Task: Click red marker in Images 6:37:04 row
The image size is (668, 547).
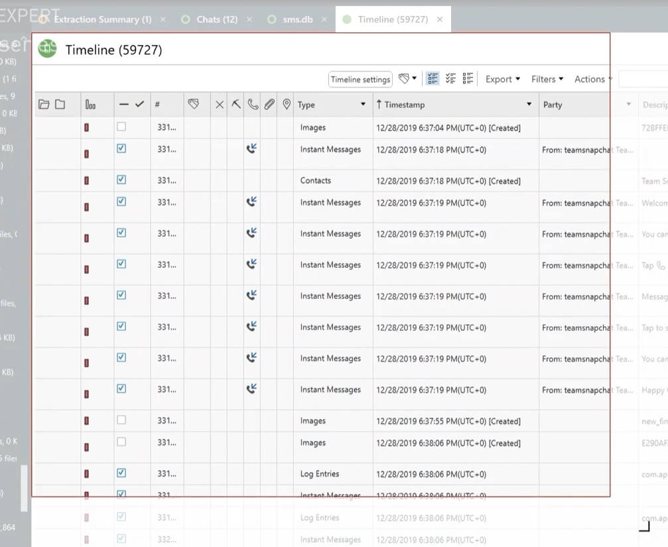Action: 86,128
